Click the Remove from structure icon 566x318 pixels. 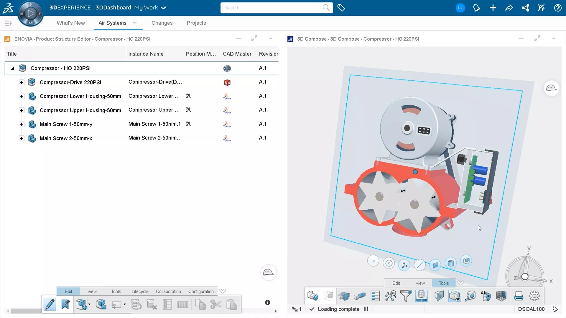[x=152, y=304]
